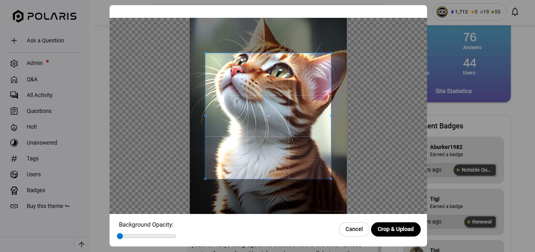Click left-edge crop box handle
The width and height of the screenshot is (535, 252).
coord(205,116)
